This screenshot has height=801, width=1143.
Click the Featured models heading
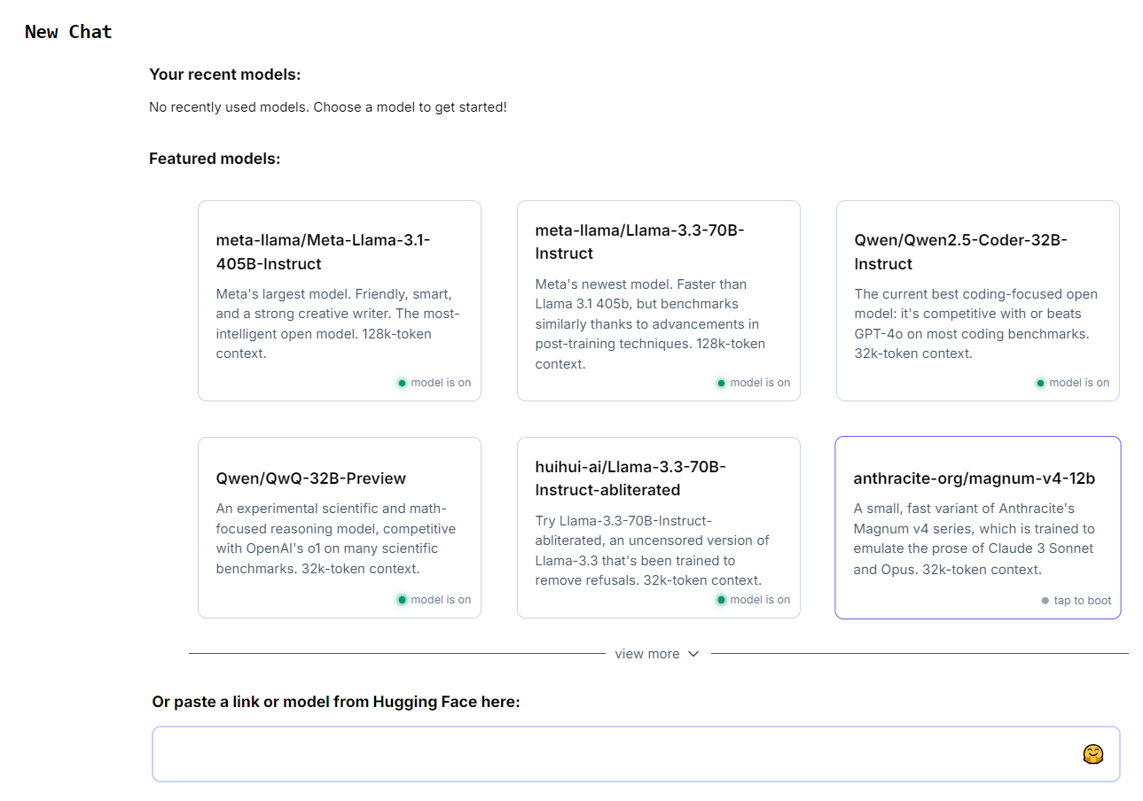click(x=215, y=159)
